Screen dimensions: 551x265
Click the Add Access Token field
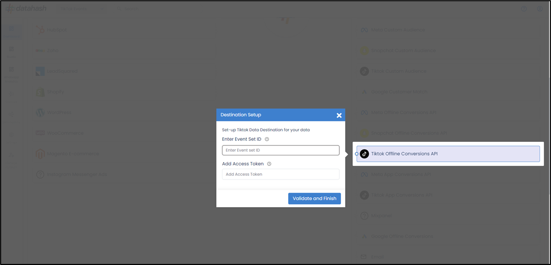(x=281, y=174)
